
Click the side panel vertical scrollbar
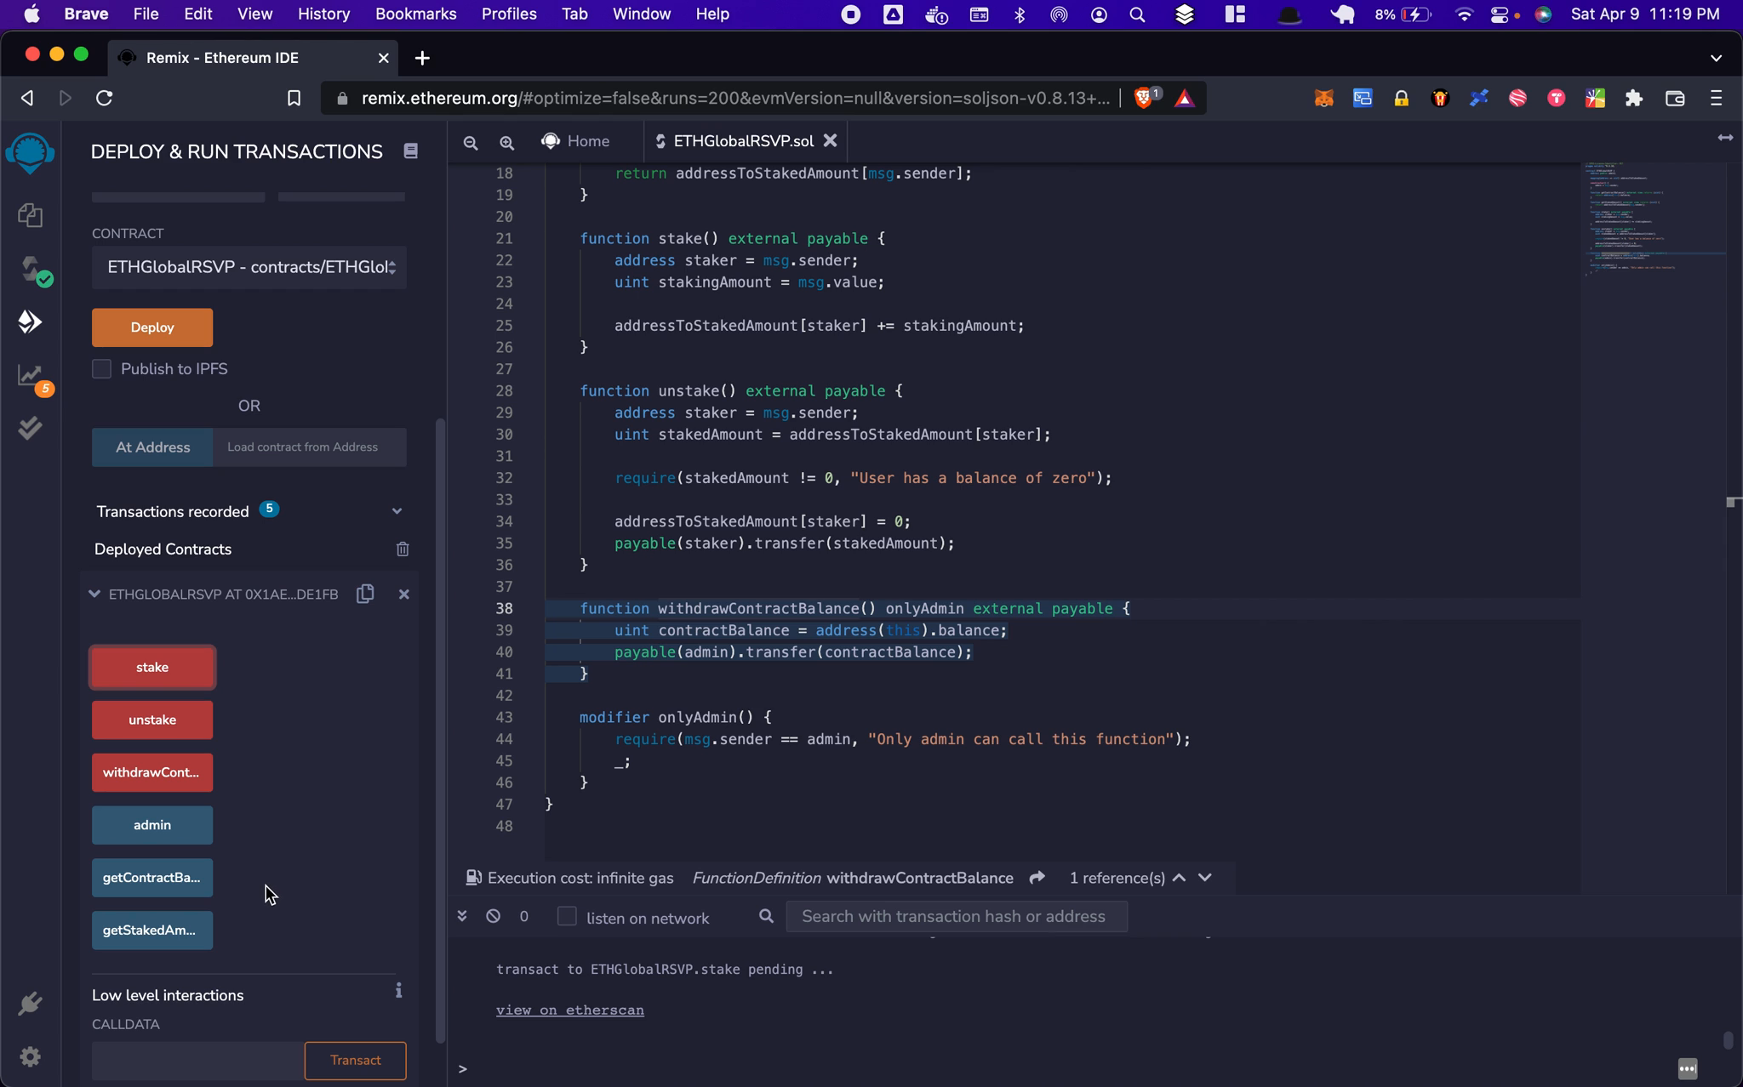[x=441, y=731]
